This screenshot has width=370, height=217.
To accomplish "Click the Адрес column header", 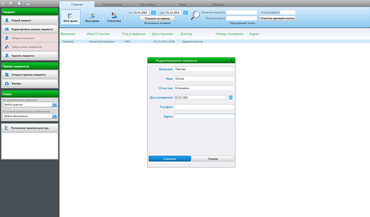I will [x=254, y=34].
